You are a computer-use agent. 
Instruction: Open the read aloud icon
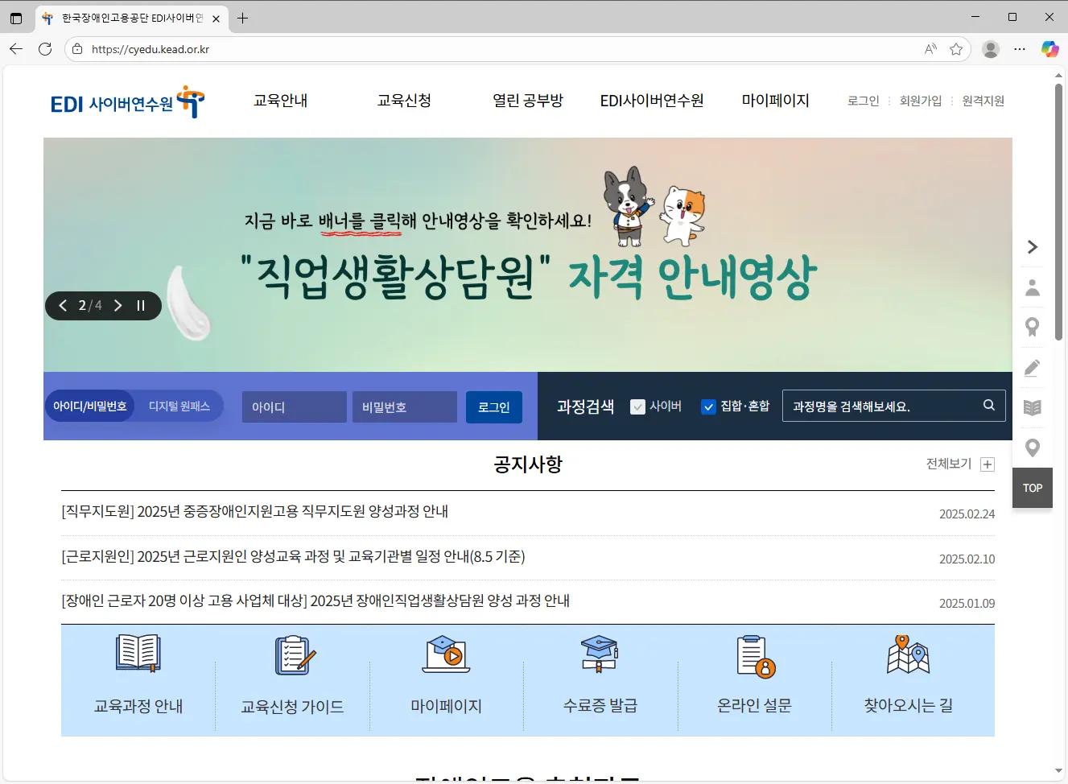930,49
